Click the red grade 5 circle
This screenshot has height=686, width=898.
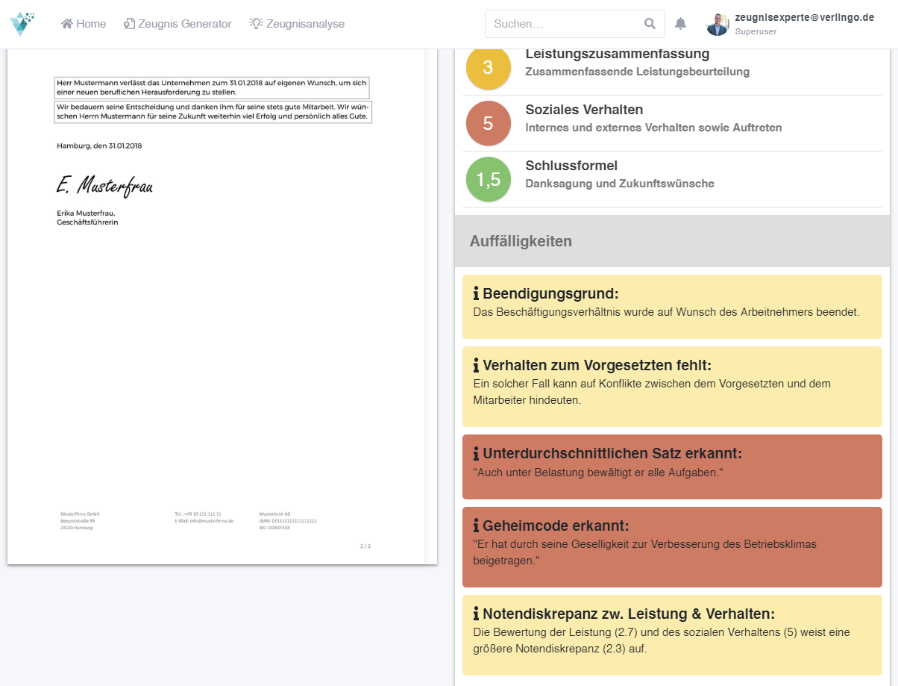(x=488, y=123)
